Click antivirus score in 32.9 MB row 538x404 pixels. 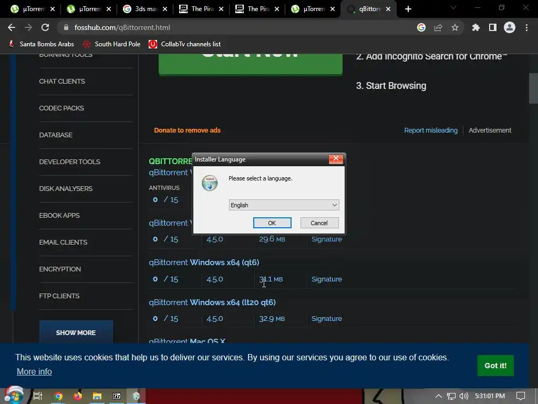[165, 318]
